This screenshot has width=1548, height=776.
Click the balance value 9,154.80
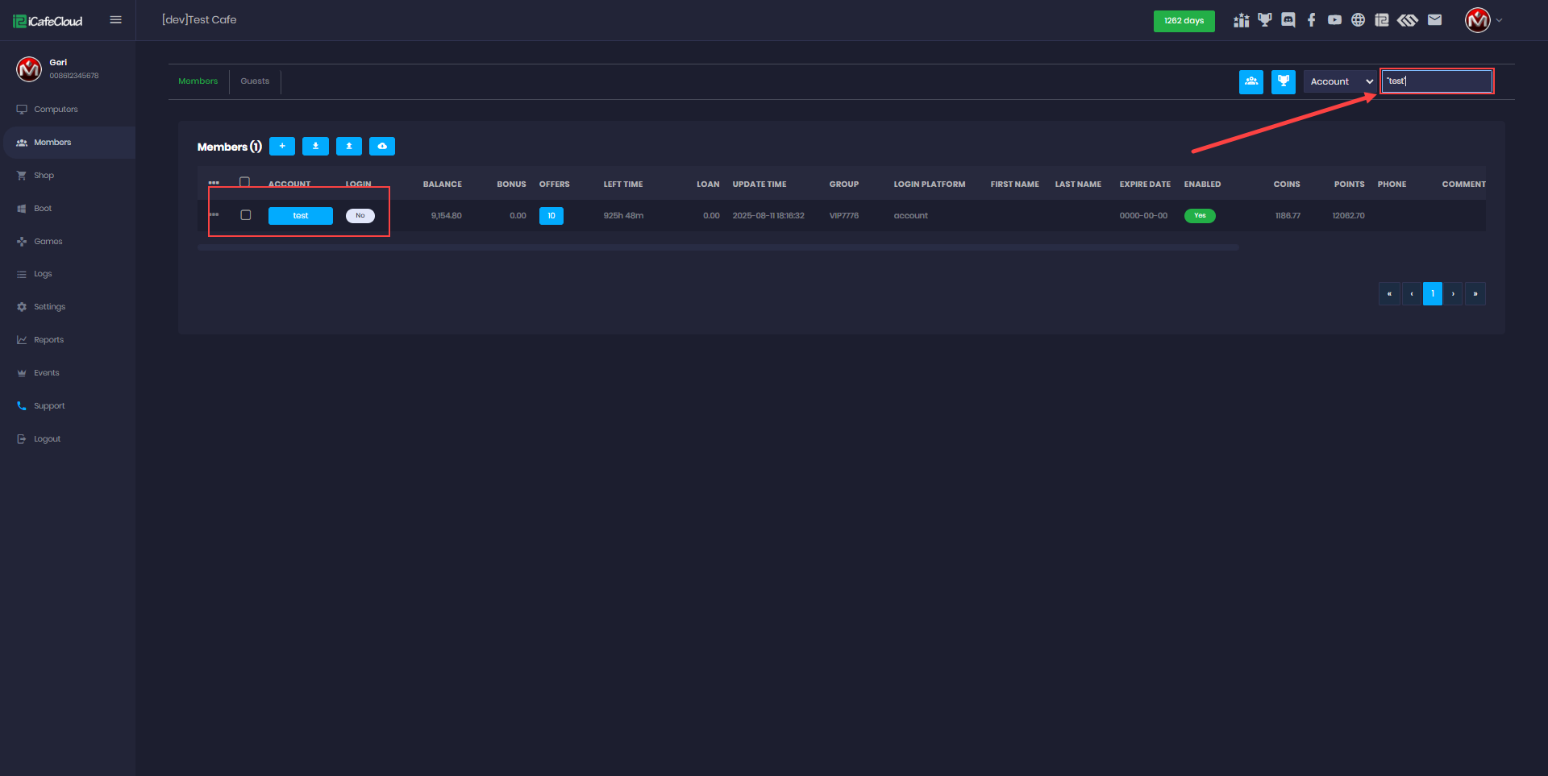pos(447,216)
